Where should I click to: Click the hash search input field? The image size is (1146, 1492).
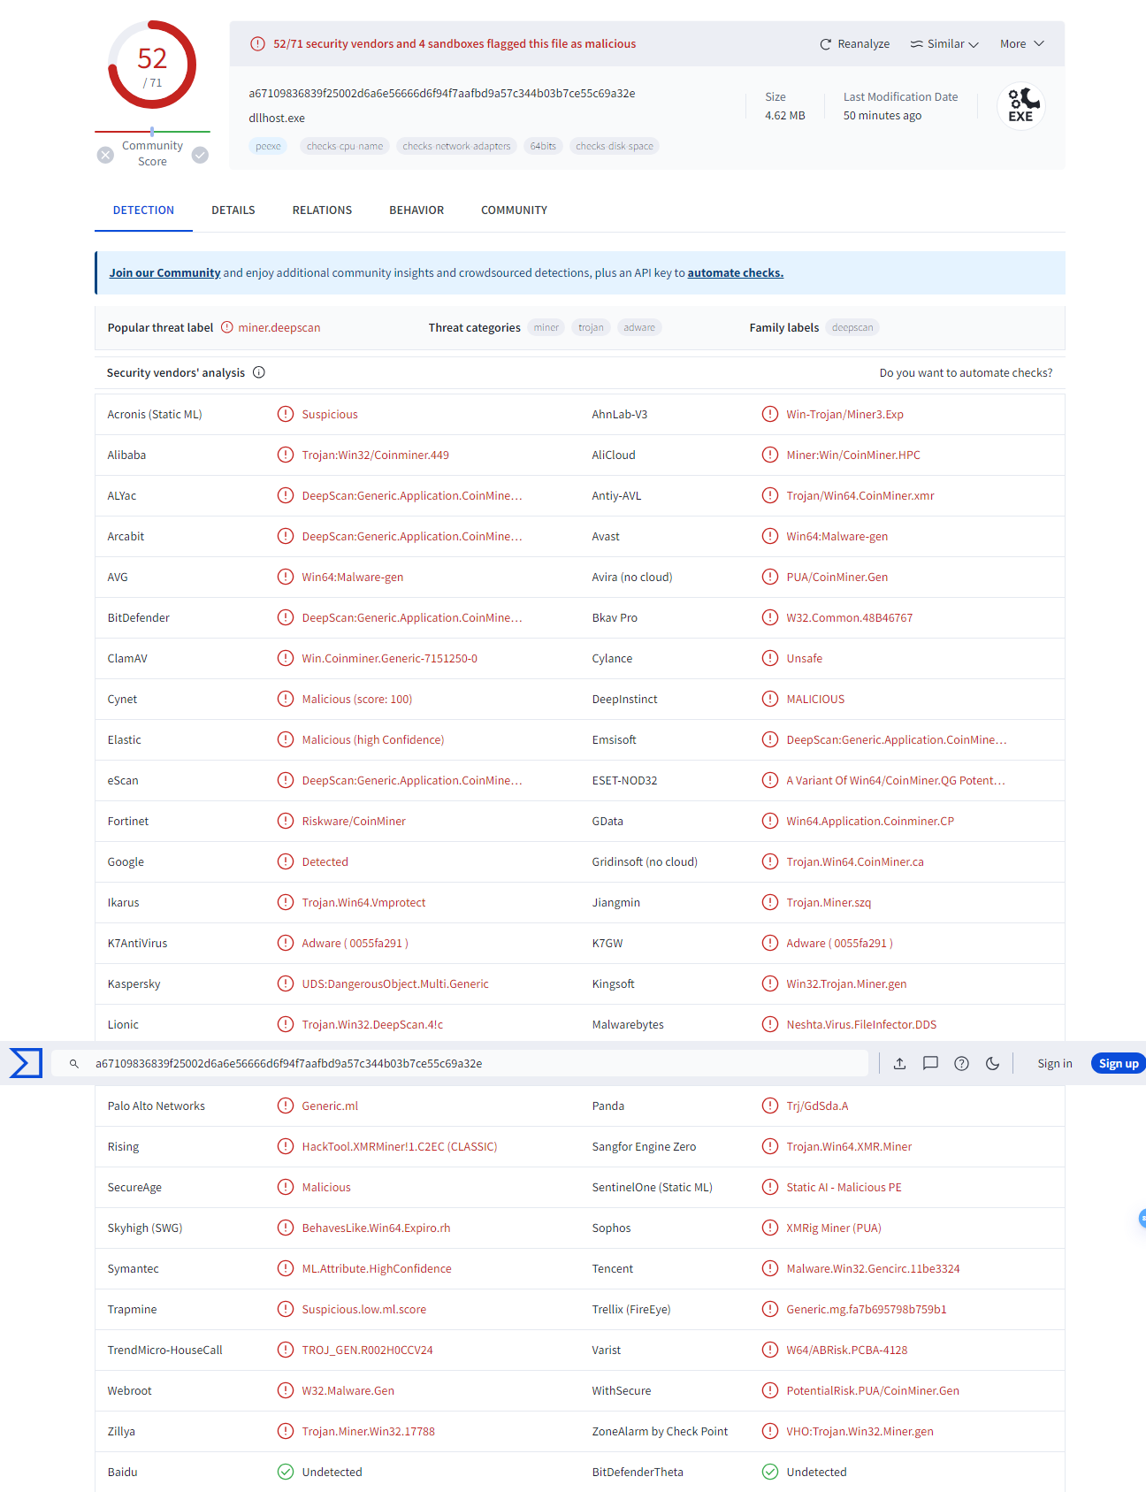click(x=477, y=1063)
